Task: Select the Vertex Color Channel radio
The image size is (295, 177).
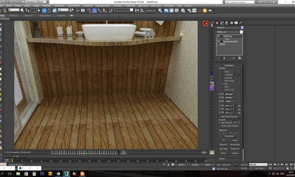Action: (219, 126)
